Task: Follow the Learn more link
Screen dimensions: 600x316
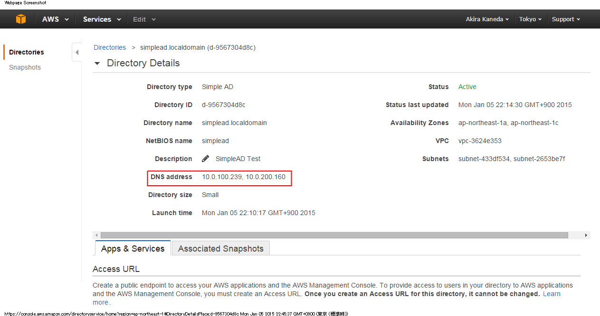Action: point(552,294)
